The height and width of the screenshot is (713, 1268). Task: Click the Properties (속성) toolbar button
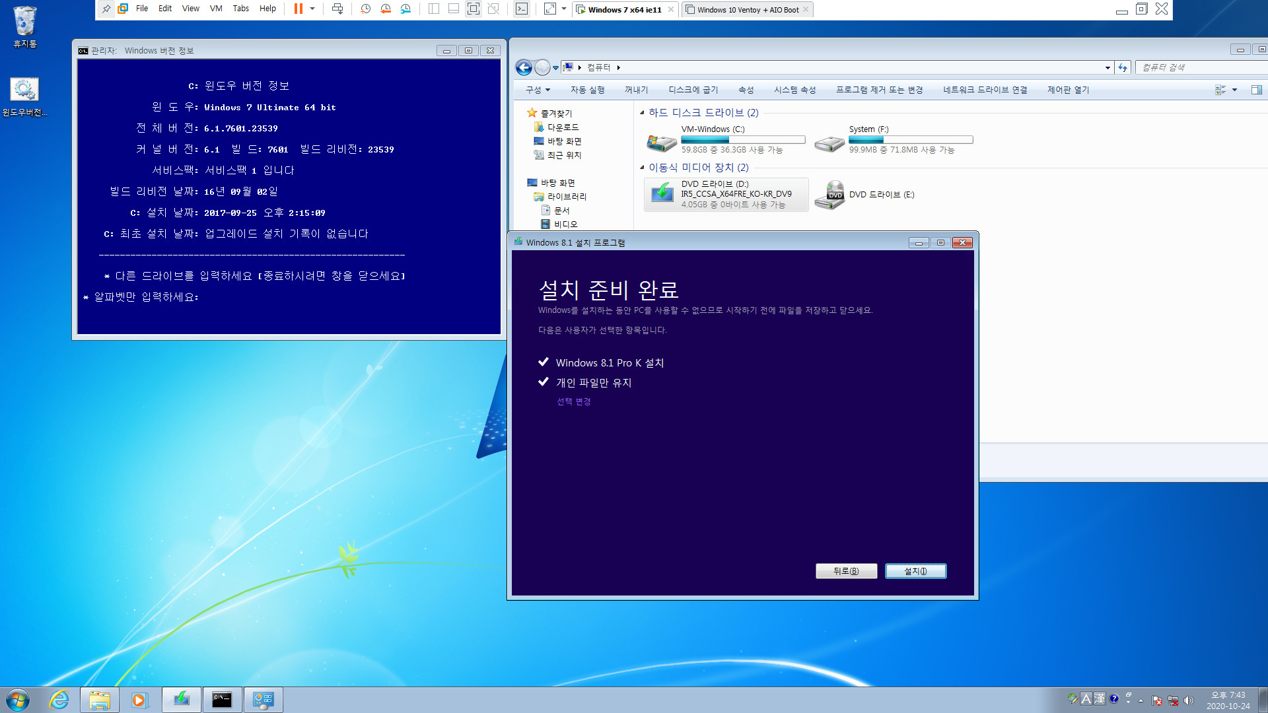pyautogui.click(x=746, y=90)
